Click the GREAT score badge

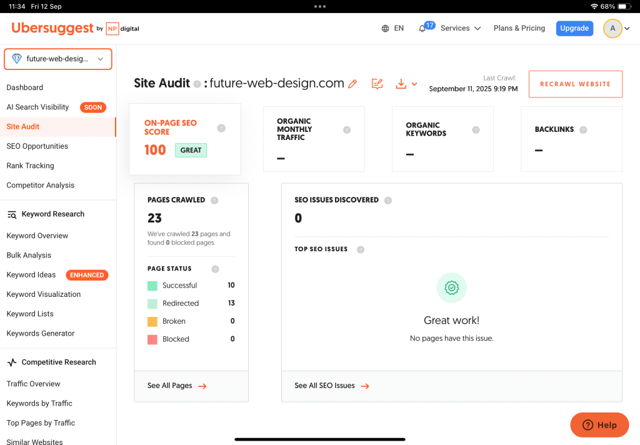pos(191,150)
